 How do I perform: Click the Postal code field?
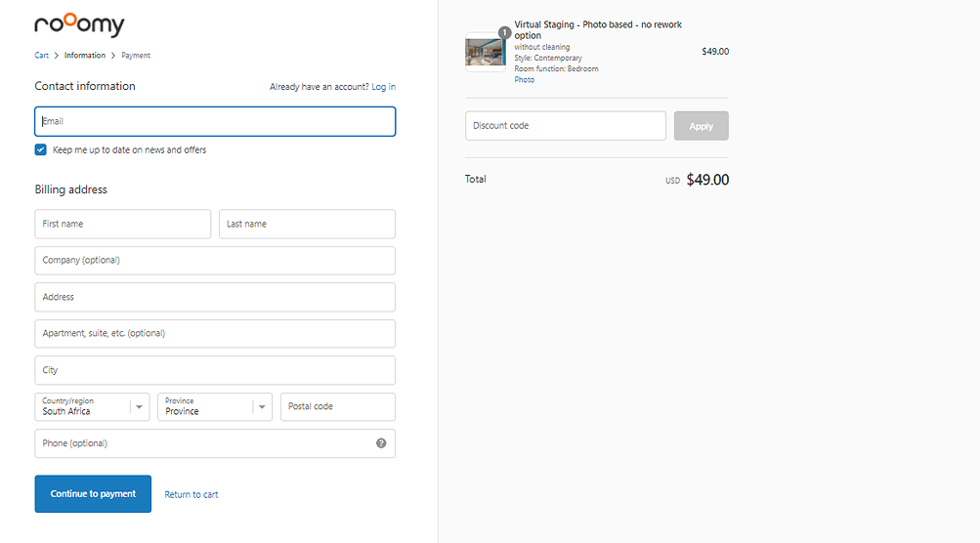337,407
